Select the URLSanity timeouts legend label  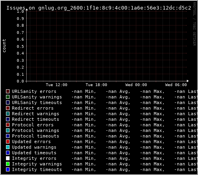pos(37,102)
